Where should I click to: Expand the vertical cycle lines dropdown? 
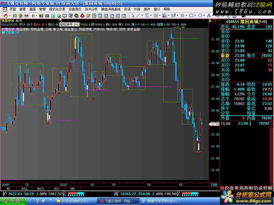(160, 16)
